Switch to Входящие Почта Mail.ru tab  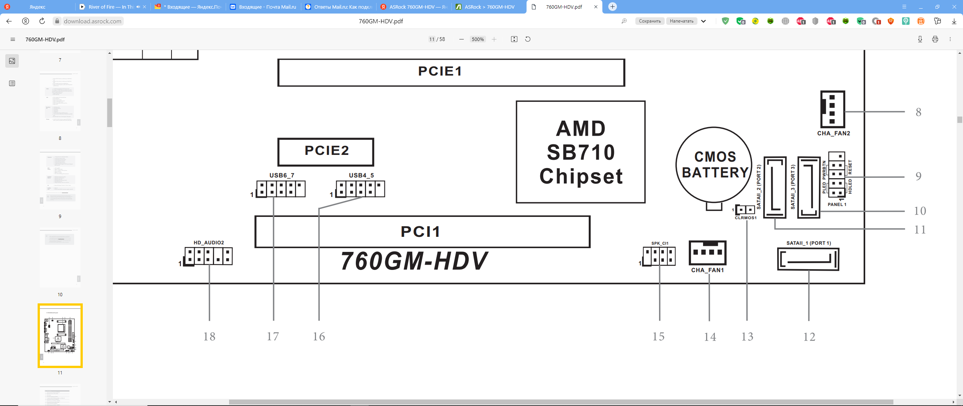263,7
